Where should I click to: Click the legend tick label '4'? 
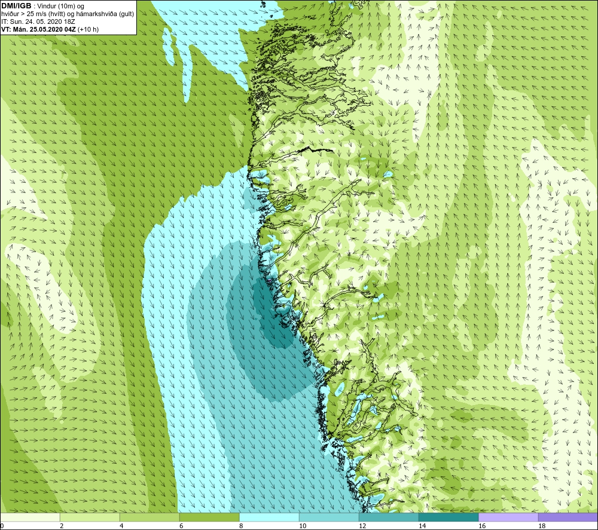[121, 526]
